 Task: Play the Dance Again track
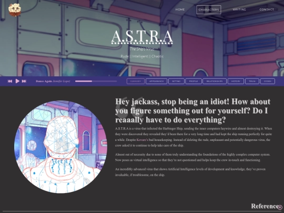click(x=17, y=81)
